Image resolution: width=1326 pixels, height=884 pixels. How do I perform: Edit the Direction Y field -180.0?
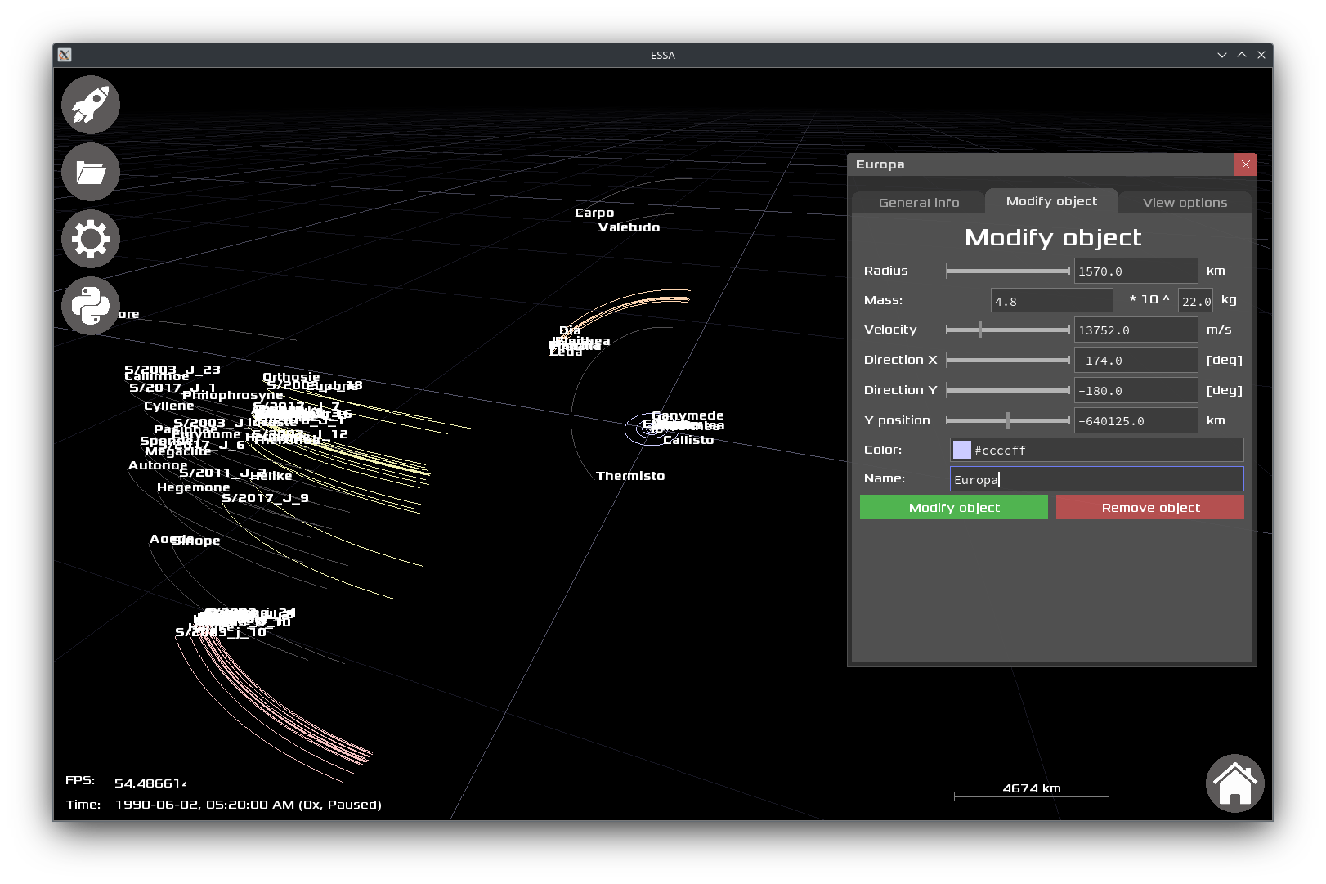pos(1136,390)
